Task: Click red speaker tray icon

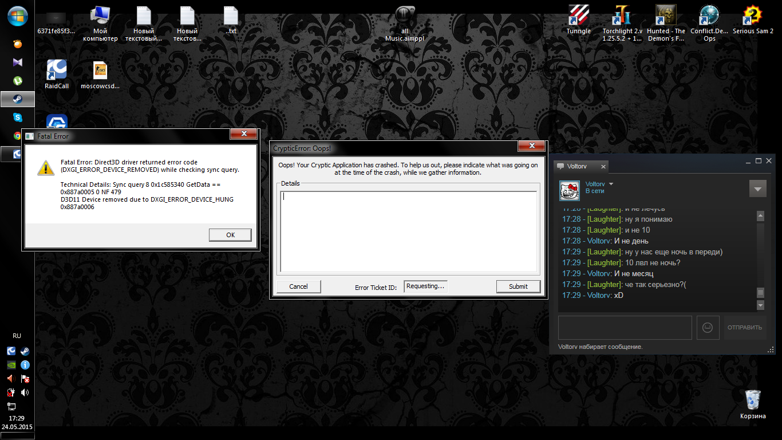Action: [x=11, y=379]
